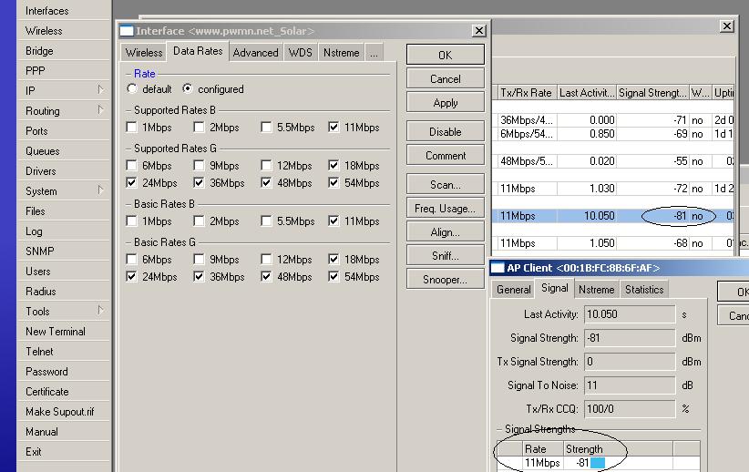The image size is (749, 472).
Task: Select the 'configured' rate radio button
Action: tap(188, 89)
